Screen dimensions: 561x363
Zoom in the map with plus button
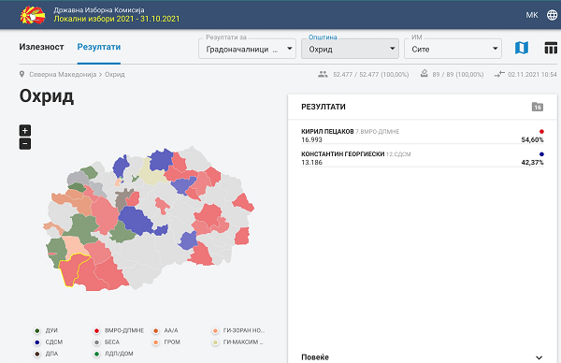pyautogui.click(x=25, y=130)
